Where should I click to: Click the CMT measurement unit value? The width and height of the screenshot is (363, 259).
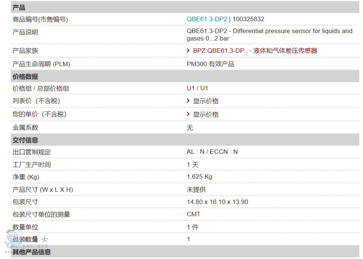(x=194, y=214)
